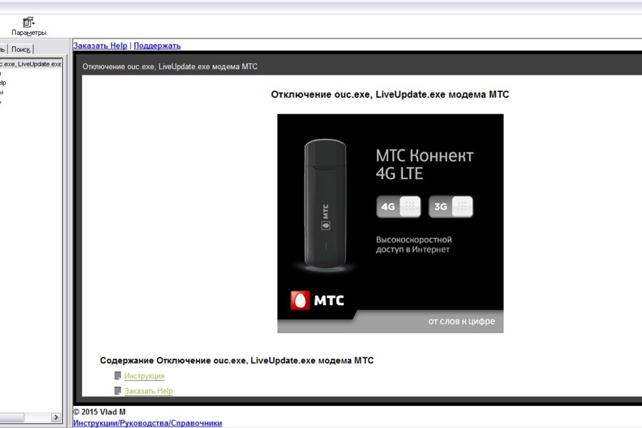Viewport: 642px width, 428px height.
Task: Open the Поддержать link
Action: coord(157,46)
